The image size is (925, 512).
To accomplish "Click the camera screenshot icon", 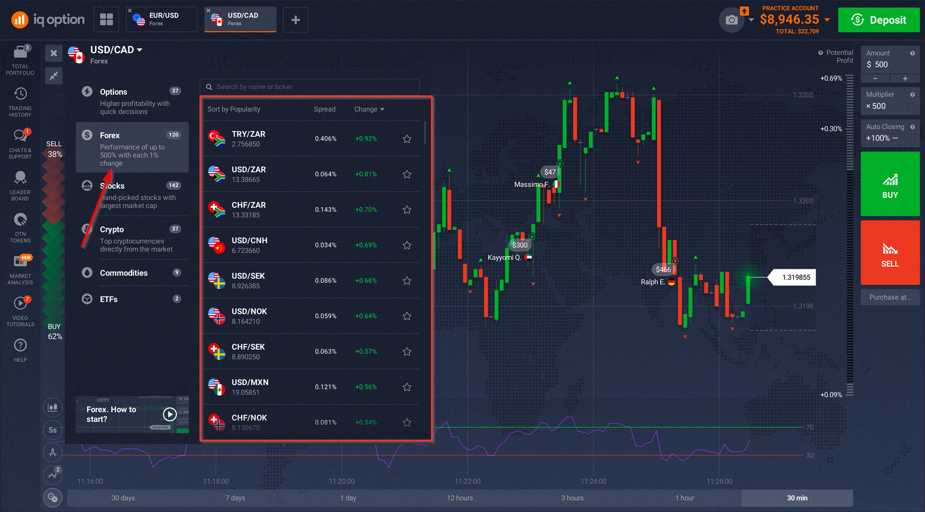I will [x=732, y=20].
